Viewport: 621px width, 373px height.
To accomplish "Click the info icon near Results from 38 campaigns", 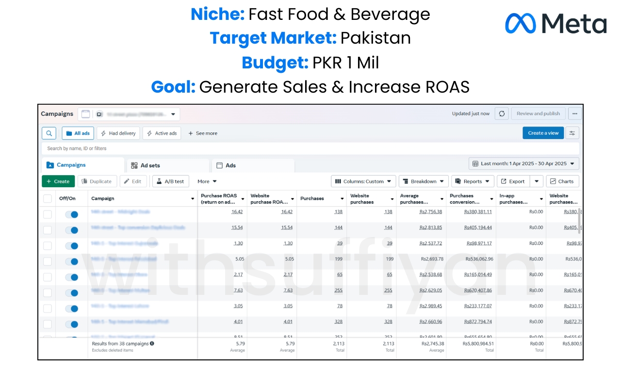I will pyautogui.click(x=152, y=343).
